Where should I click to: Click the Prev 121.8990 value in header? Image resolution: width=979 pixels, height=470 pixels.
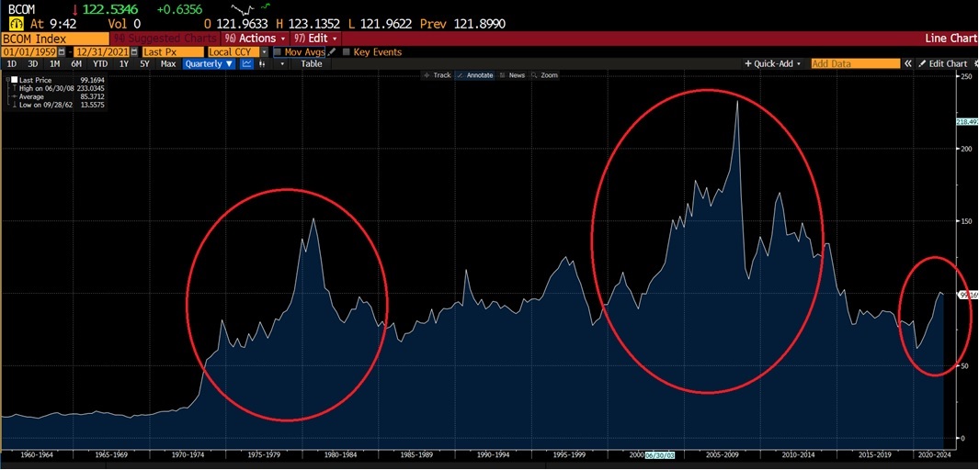pyautogui.click(x=461, y=24)
